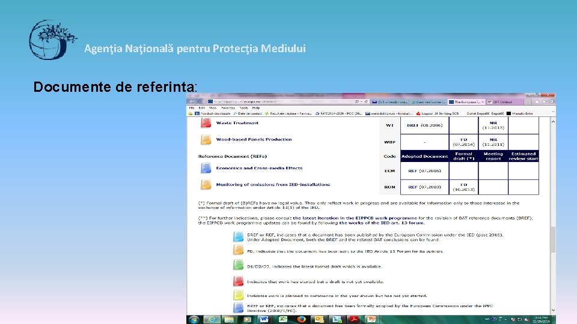Click the taskbar clock

pyautogui.click(x=541, y=319)
